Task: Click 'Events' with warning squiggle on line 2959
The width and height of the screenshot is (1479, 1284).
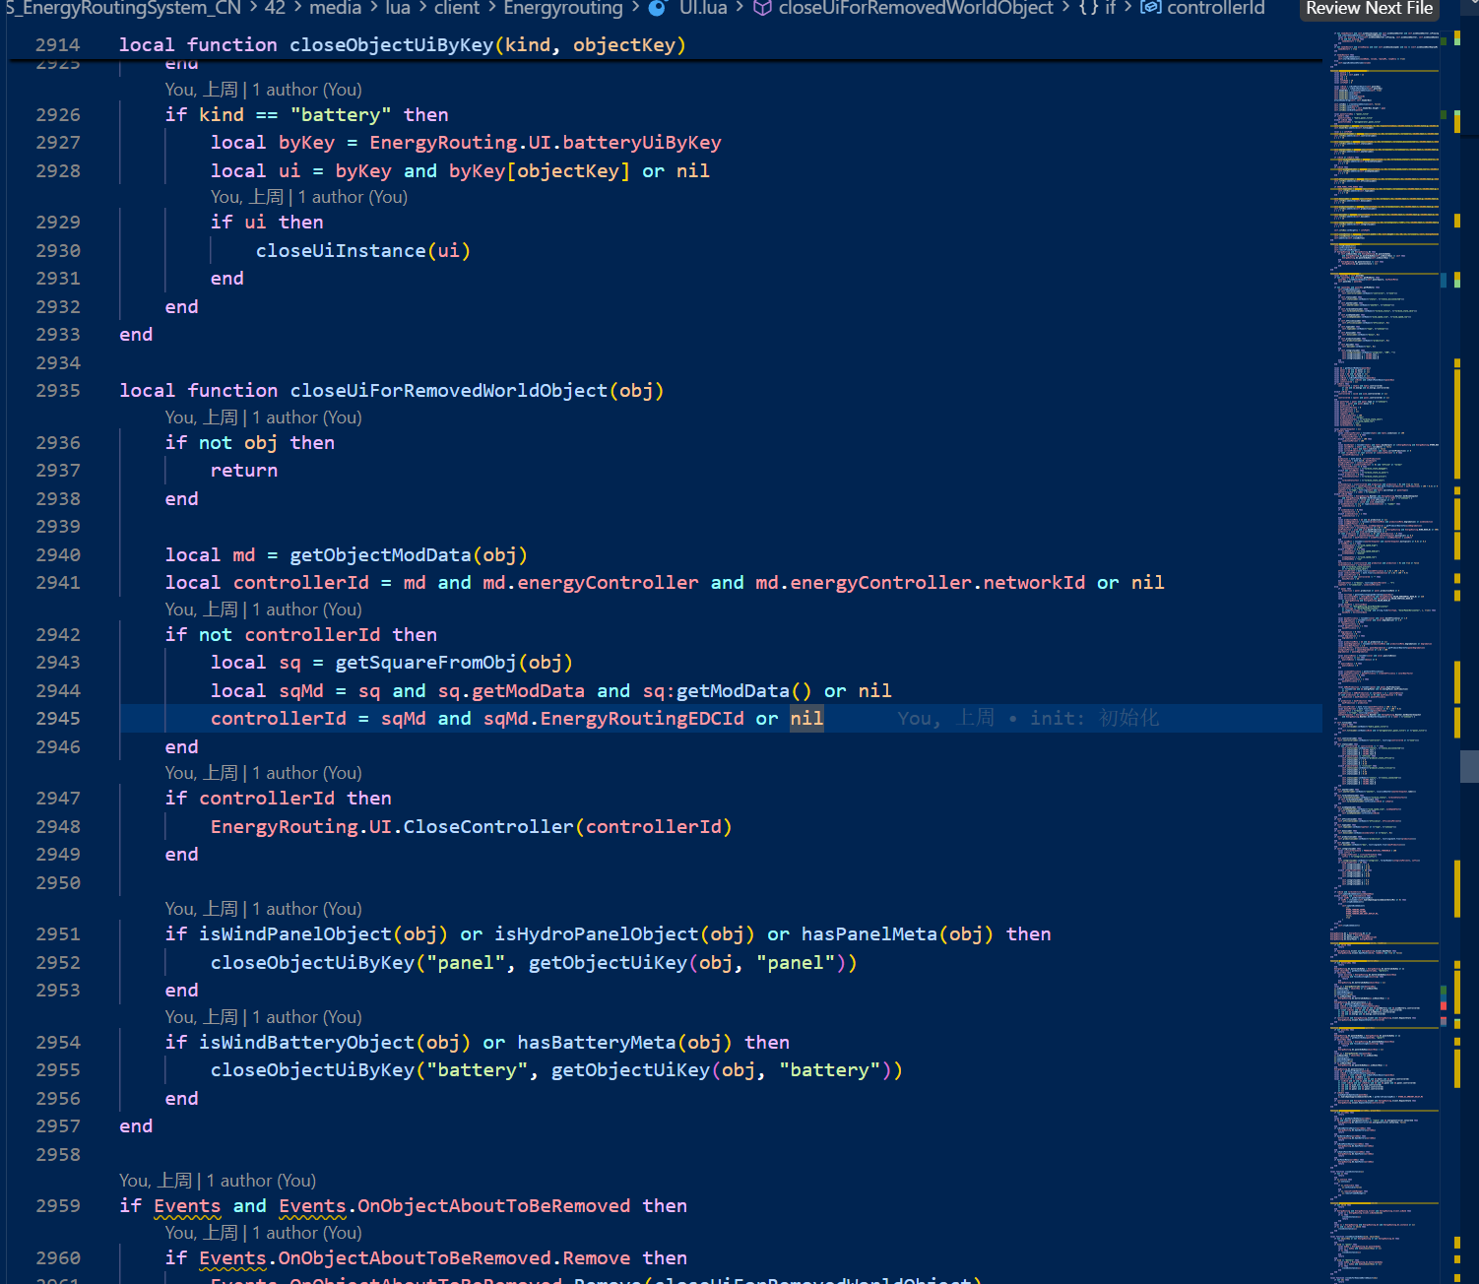Action: pos(187,1206)
